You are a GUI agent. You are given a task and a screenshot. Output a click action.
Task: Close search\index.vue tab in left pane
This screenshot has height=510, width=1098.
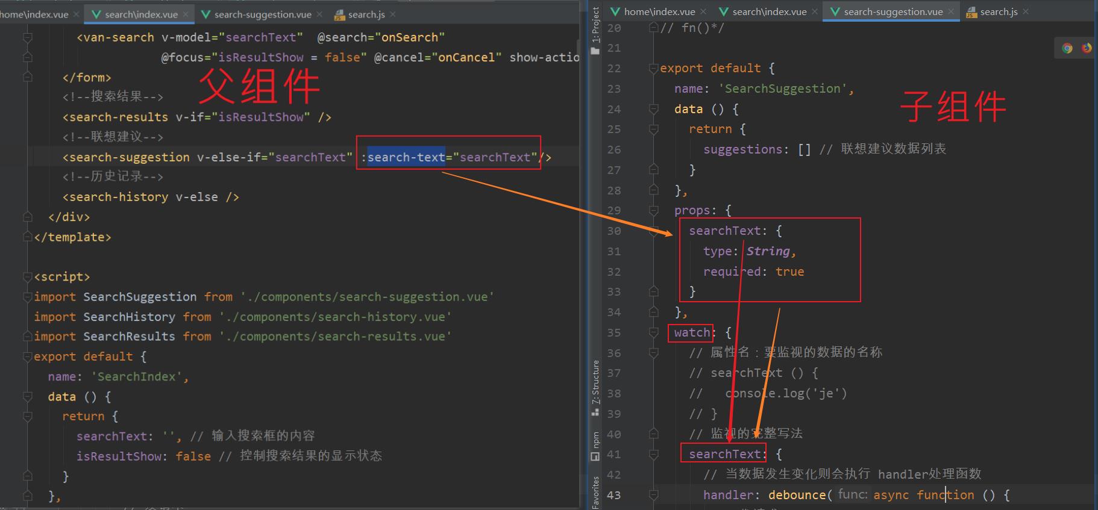pyautogui.click(x=186, y=14)
